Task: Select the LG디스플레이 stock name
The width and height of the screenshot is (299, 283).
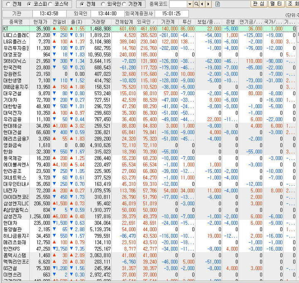Action: [x=16, y=35]
